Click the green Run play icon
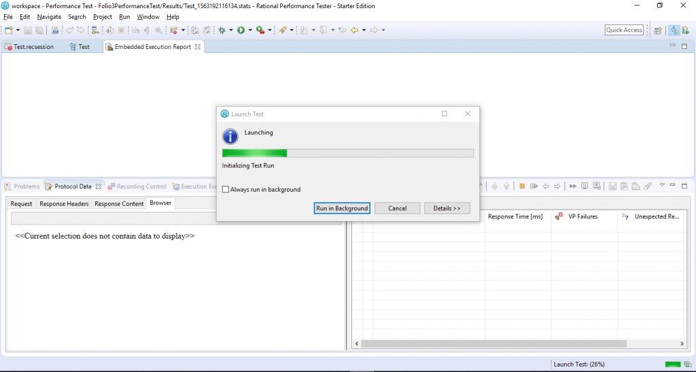 (241, 30)
